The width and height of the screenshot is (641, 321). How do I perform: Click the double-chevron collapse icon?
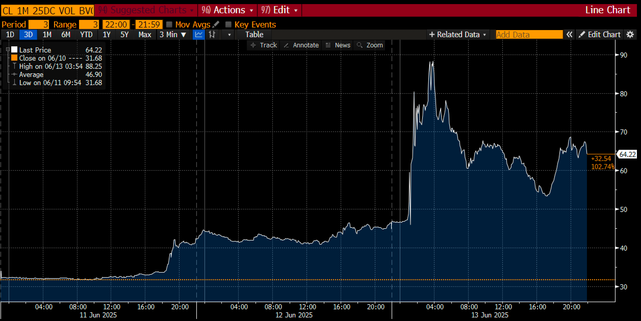point(569,35)
